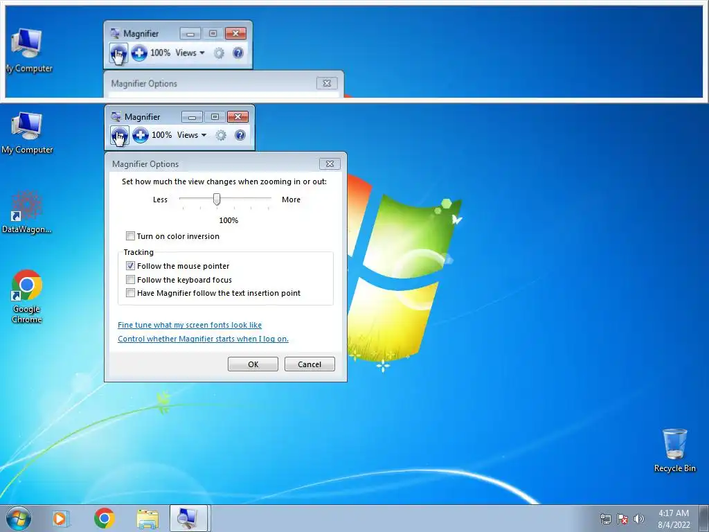Close the Magnifier Options dialog
The height and width of the screenshot is (532, 709).
[330, 163]
